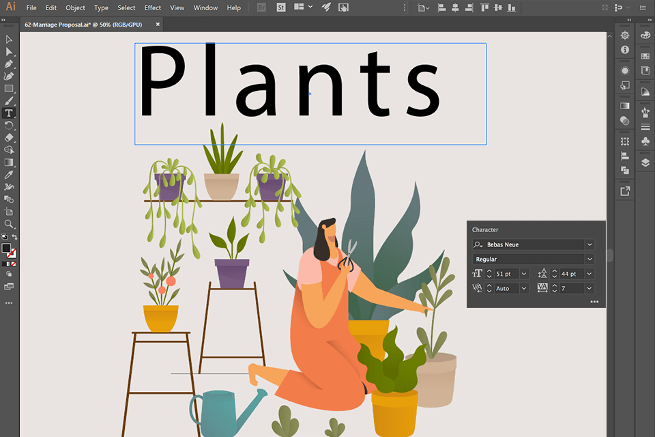655x437 pixels.
Task: Expand the Bebas Neue font family dropdown
Action: pyautogui.click(x=589, y=244)
